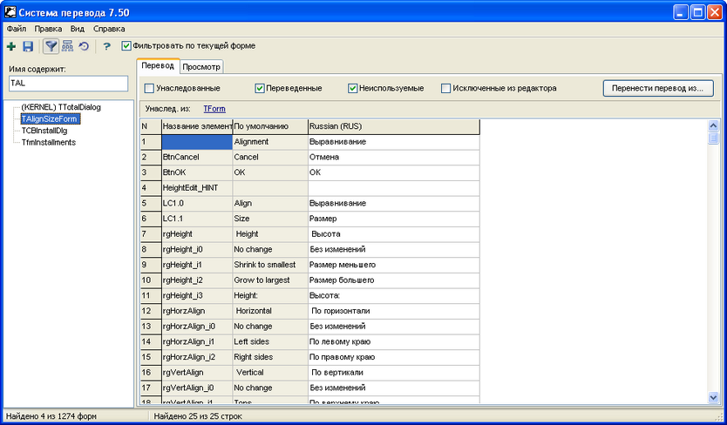727x425 pixels.
Task: Uncheck the 'Неиспользуемые' checkbox
Action: tap(353, 88)
